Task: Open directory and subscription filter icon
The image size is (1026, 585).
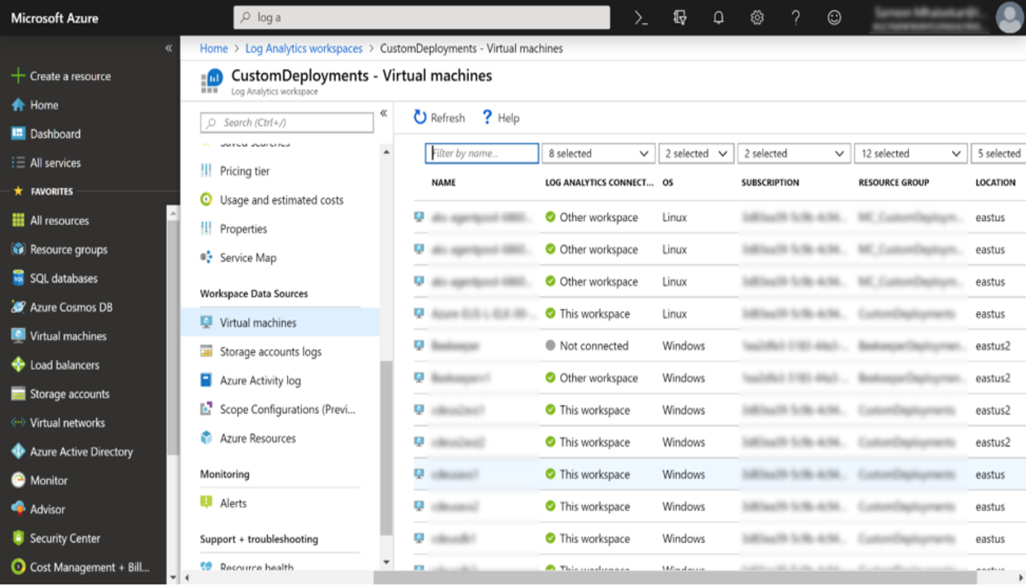Action: pos(680,18)
